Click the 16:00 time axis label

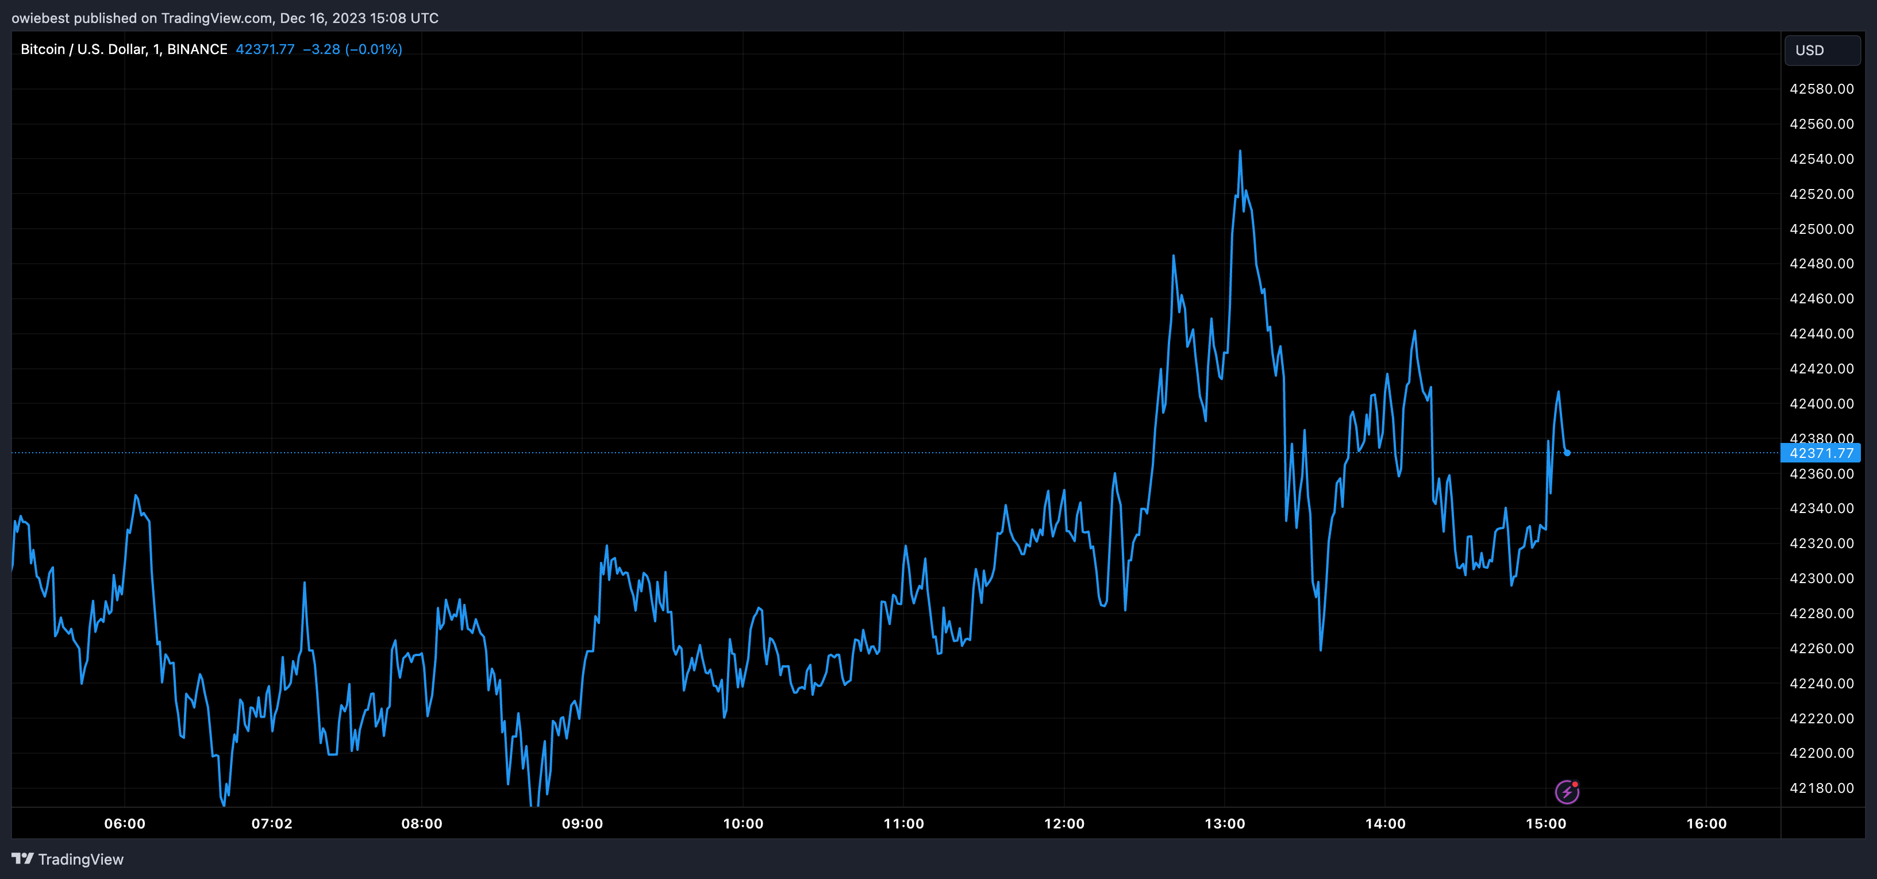coord(1706,824)
